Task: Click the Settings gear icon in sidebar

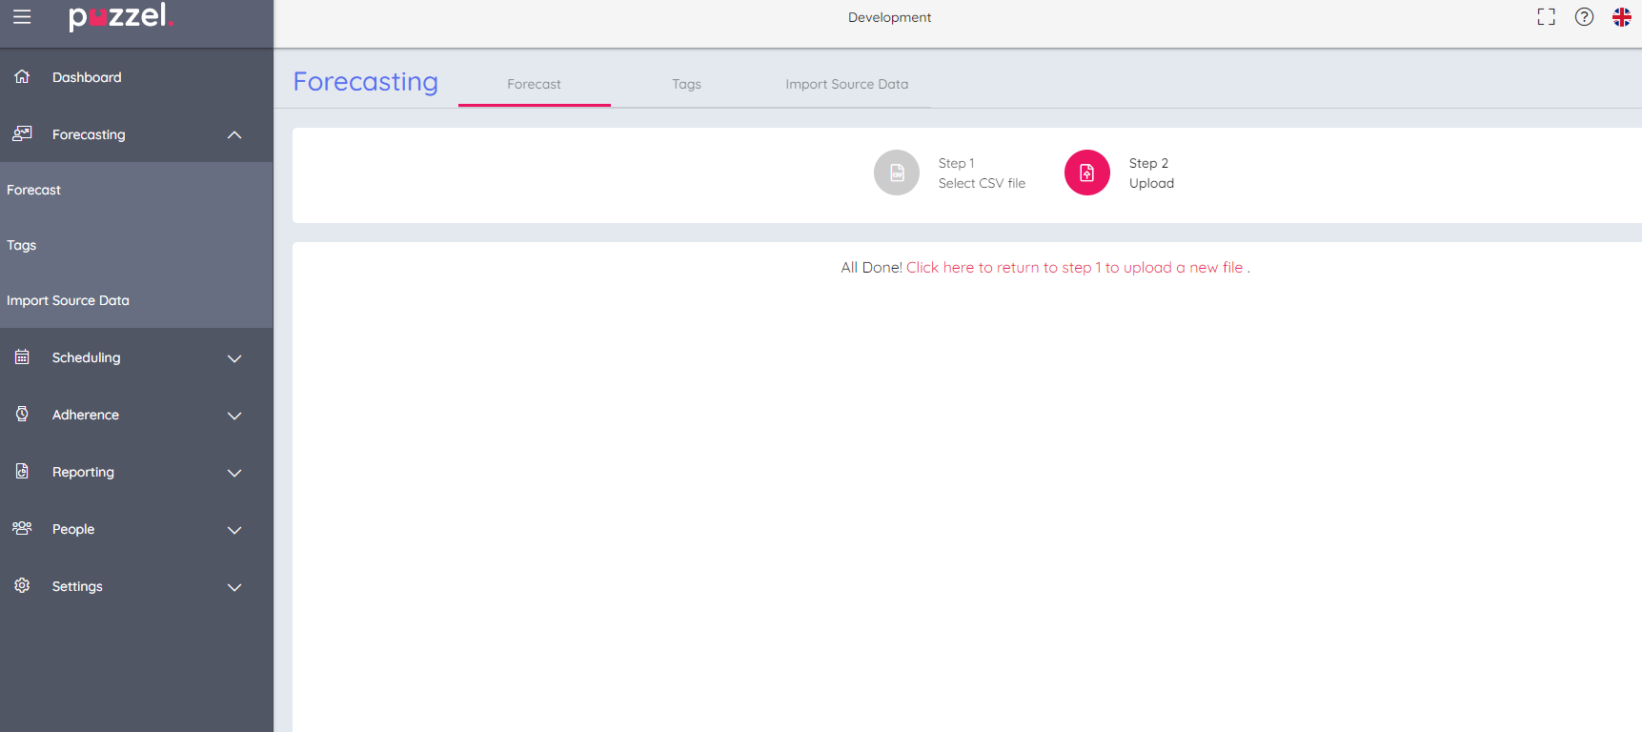Action: (x=22, y=585)
